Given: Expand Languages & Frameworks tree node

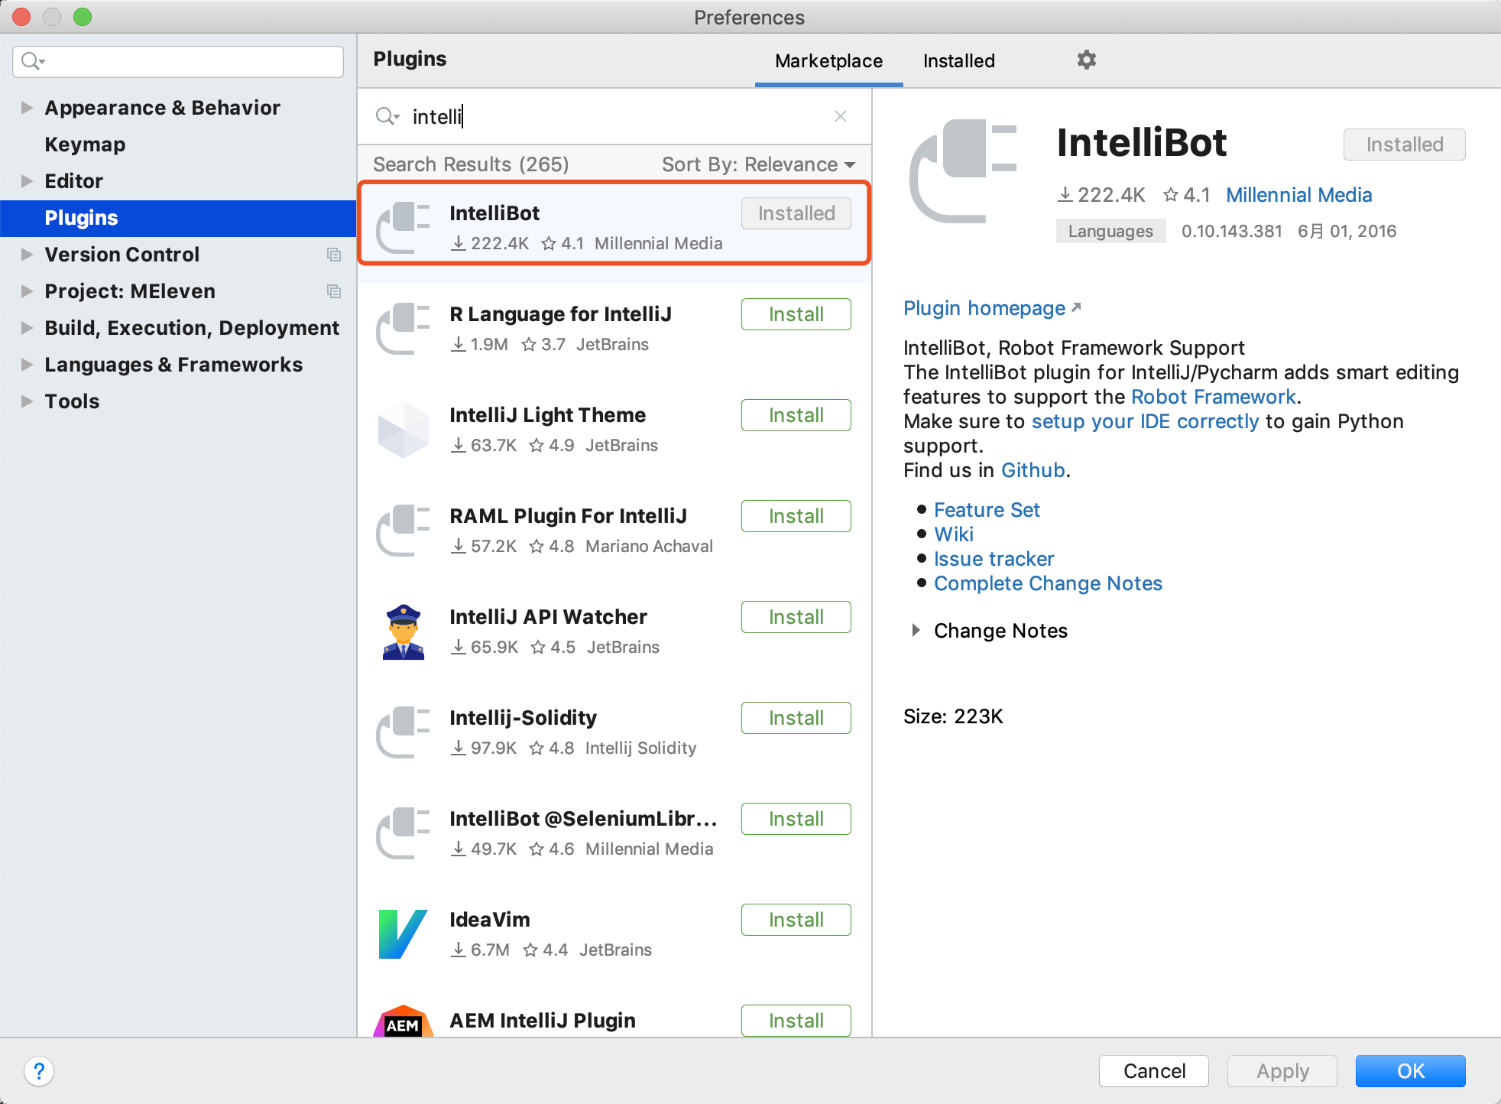Looking at the screenshot, I should pyautogui.click(x=27, y=365).
